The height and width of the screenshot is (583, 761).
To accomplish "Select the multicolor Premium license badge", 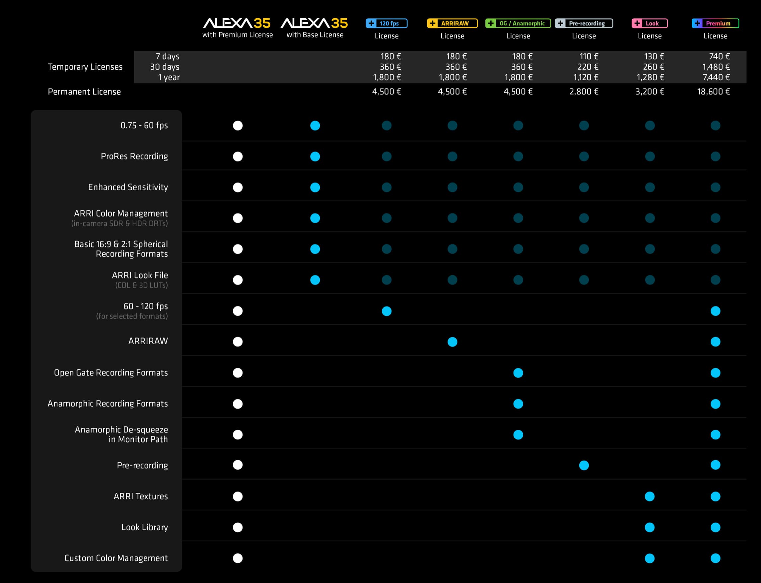I will tap(715, 23).
